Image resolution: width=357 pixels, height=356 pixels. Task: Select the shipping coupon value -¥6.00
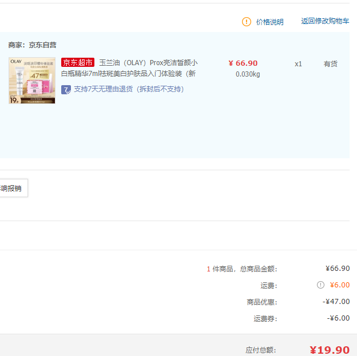click(338, 318)
